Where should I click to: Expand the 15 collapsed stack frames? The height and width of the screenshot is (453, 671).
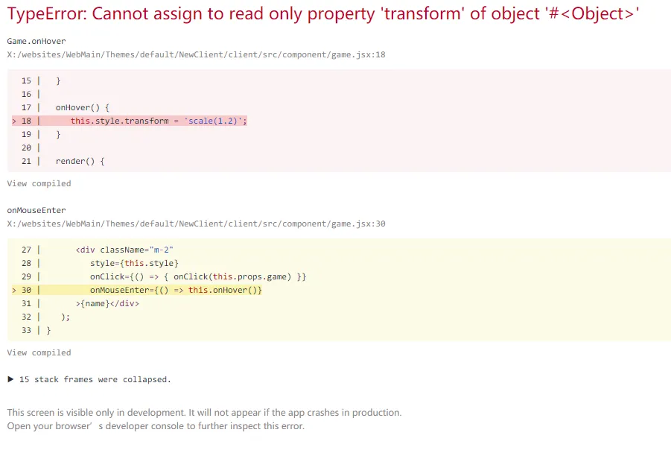coord(95,379)
